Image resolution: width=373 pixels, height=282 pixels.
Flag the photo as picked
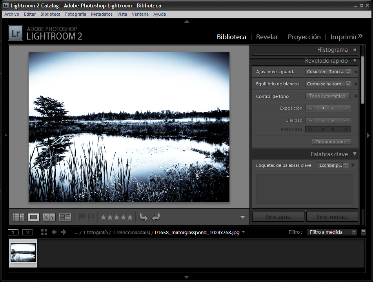(x=82, y=217)
